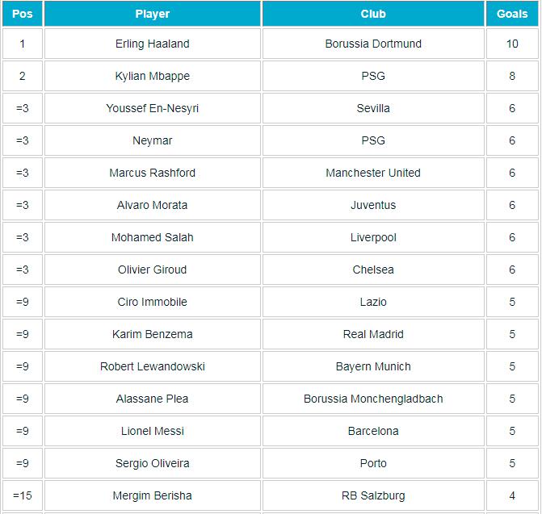Select the Borussia Dortmund club cell
Image resolution: width=542 pixels, height=514 pixels.
click(373, 44)
